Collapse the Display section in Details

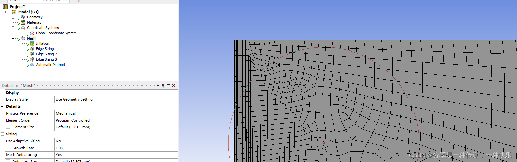(2, 93)
